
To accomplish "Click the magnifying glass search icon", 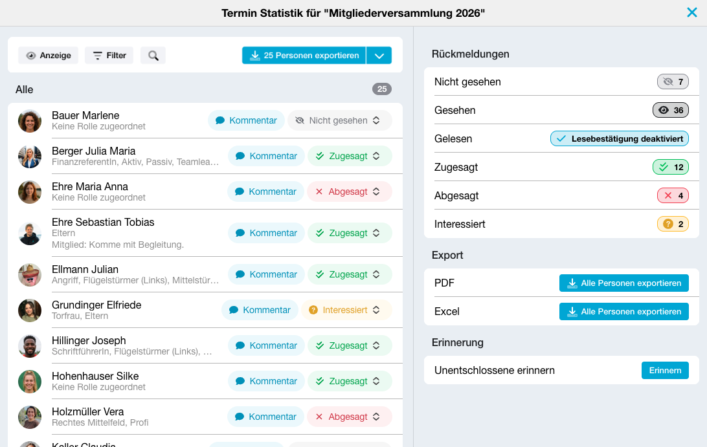I will [x=153, y=56].
